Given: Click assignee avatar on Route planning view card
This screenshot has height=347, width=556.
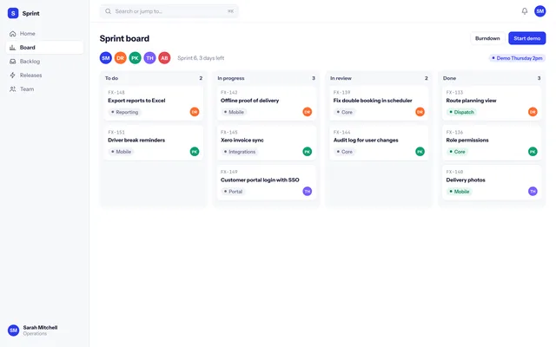Looking at the screenshot, I should click(x=533, y=112).
